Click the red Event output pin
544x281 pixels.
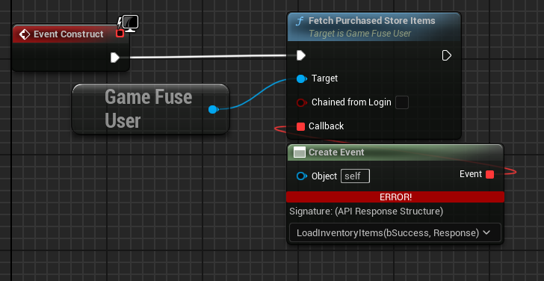[x=489, y=174]
